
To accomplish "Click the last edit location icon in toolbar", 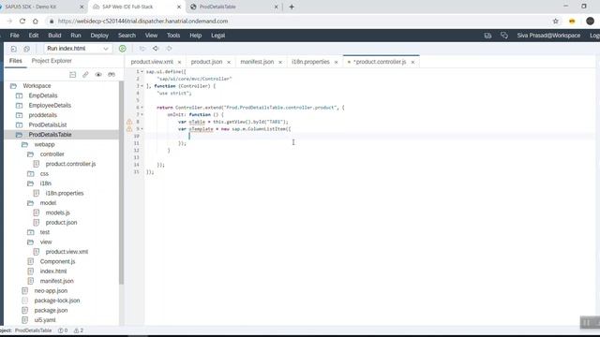I will (x=142, y=49).
